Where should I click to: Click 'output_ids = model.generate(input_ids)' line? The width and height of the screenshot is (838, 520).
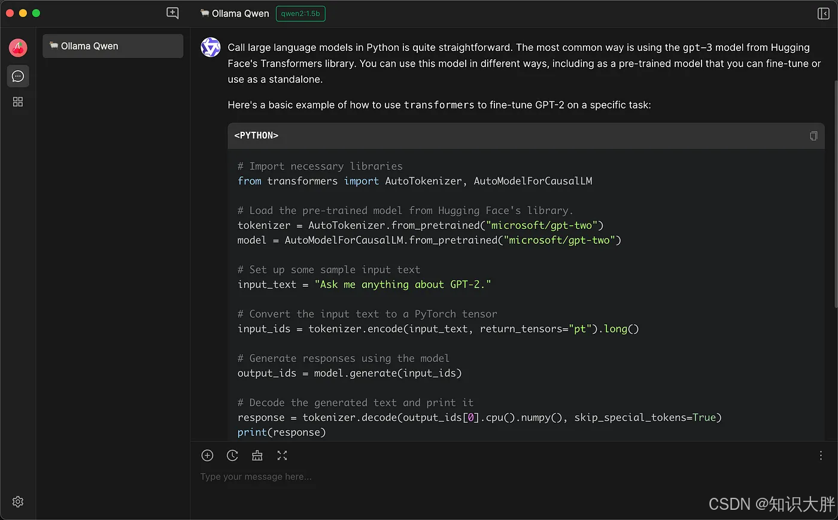[350, 373]
